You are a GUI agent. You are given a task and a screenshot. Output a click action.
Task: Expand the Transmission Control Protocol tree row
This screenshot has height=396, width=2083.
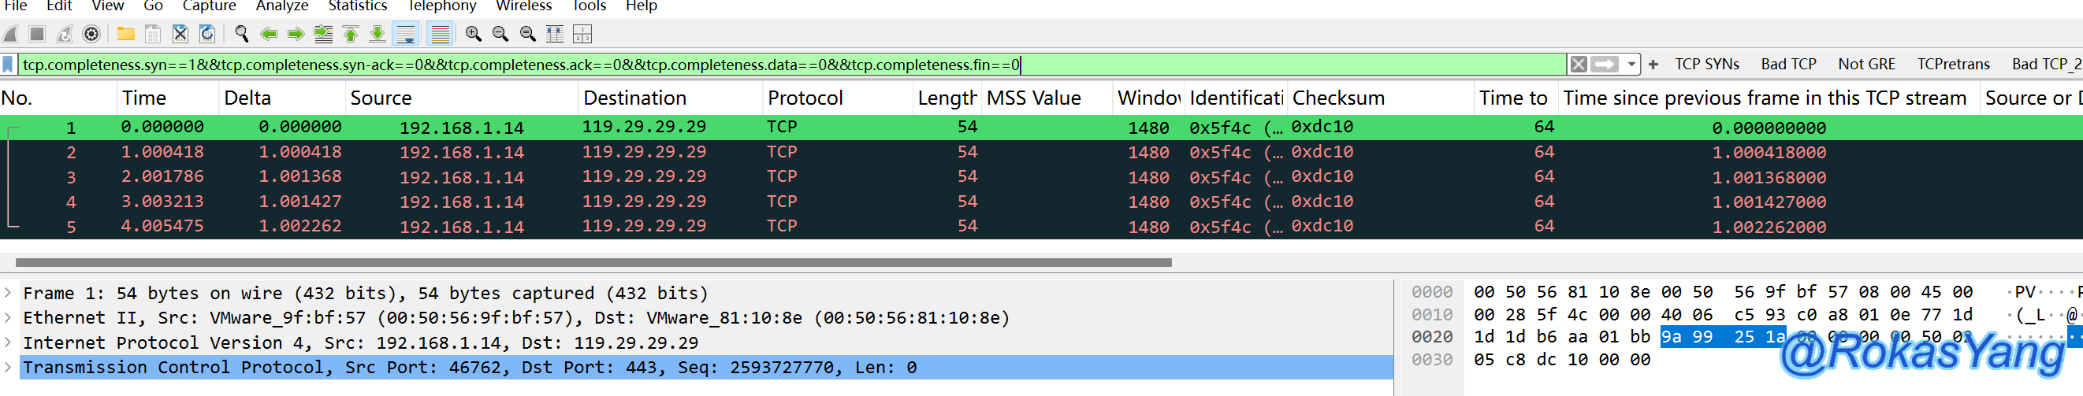click(x=8, y=368)
